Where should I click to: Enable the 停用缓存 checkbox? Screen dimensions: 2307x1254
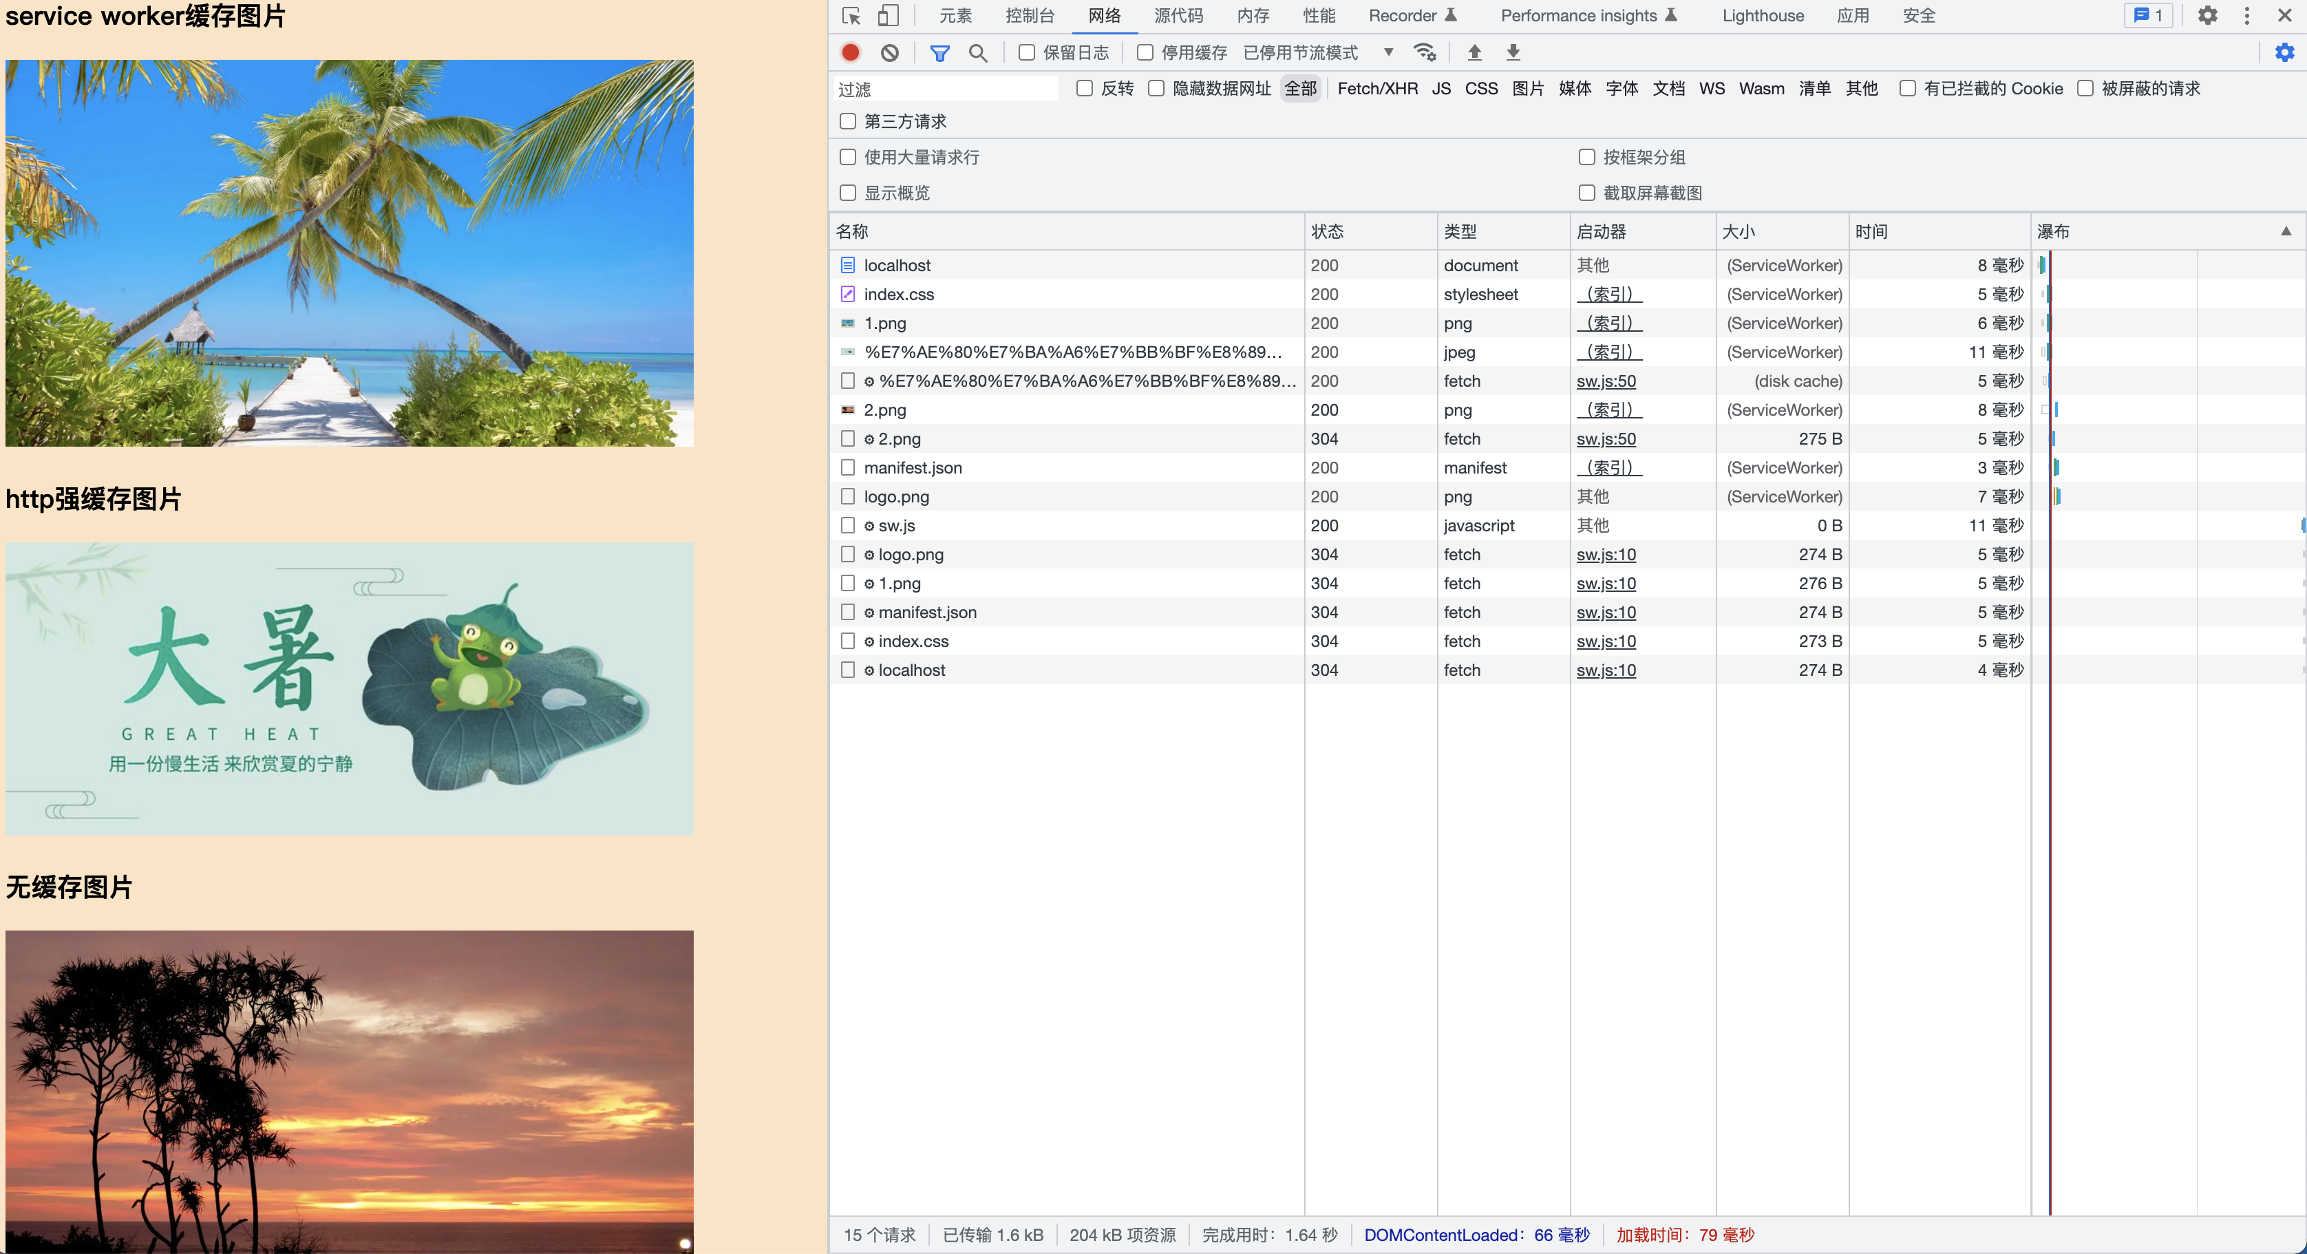tap(1145, 53)
